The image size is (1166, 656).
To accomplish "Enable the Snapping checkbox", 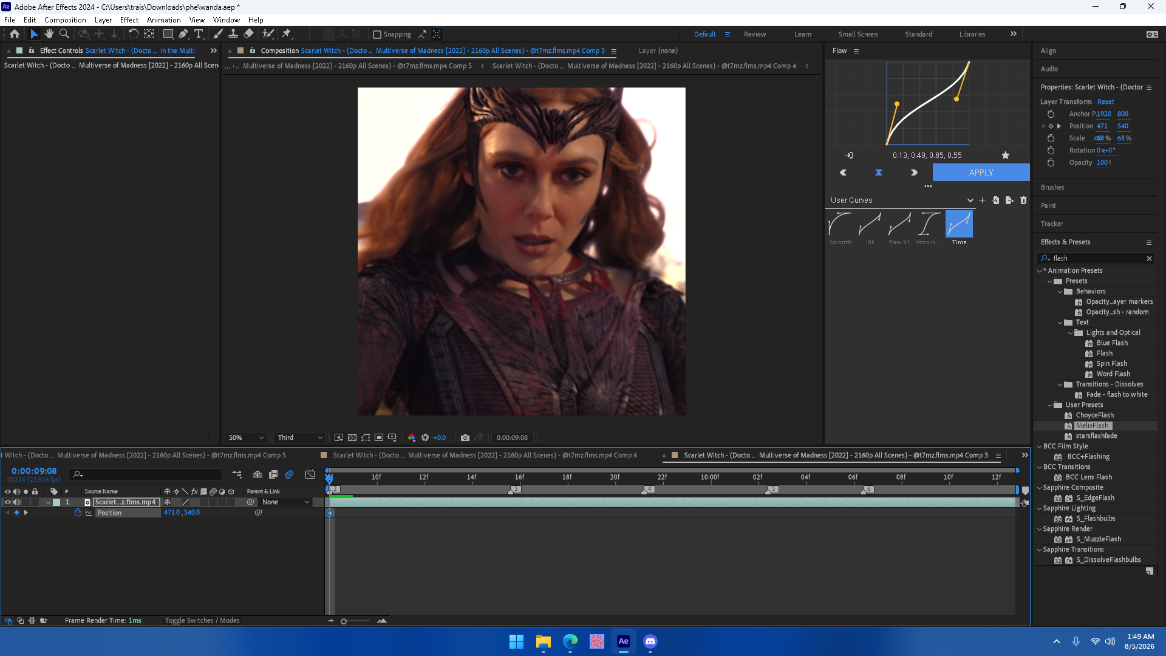I will click(x=377, y=35).
